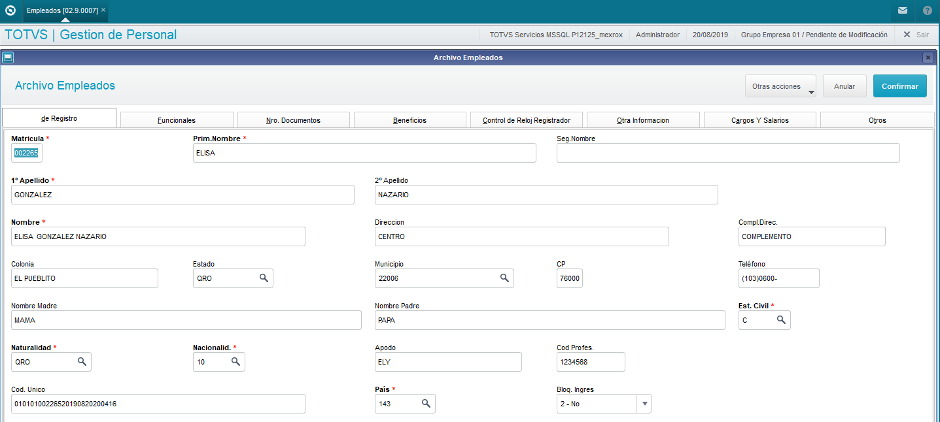Click the TOTVS | Gestion de Personal title
The height and width of the screenshot is (422, 940).
tap(90, 35)
